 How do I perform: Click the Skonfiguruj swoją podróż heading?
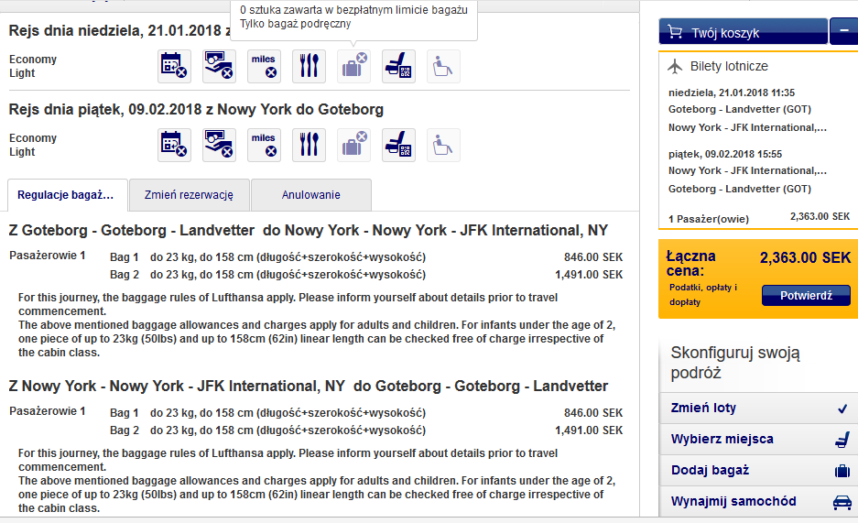tap(735, 362)
